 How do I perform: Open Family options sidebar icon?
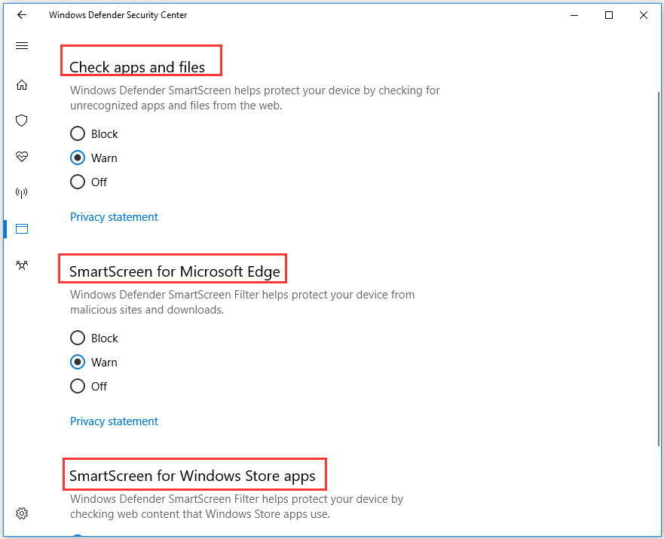pos(22,265)
